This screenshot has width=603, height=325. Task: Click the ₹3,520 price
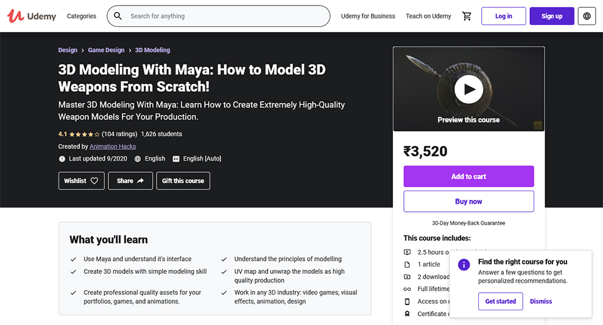coord(425,151)
